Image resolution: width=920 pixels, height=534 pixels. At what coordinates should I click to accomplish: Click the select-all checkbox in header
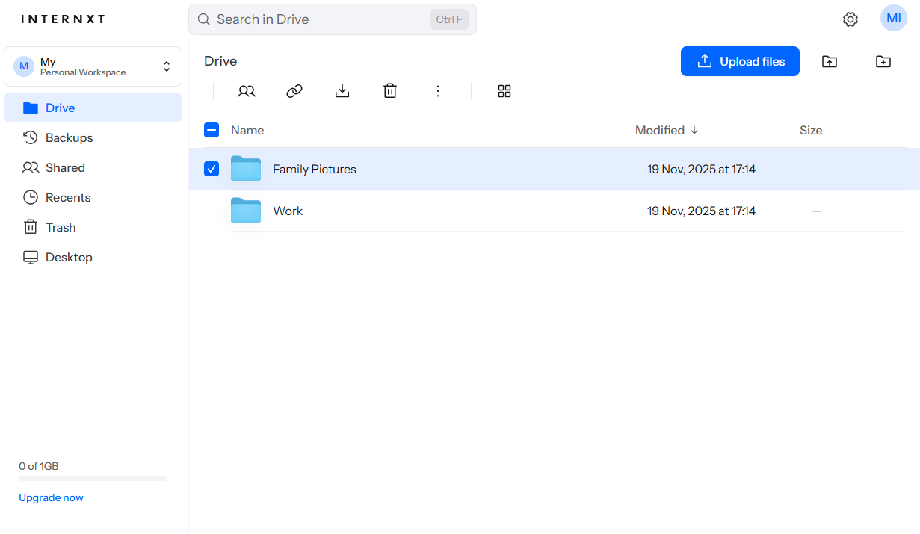tap(212, 129)
